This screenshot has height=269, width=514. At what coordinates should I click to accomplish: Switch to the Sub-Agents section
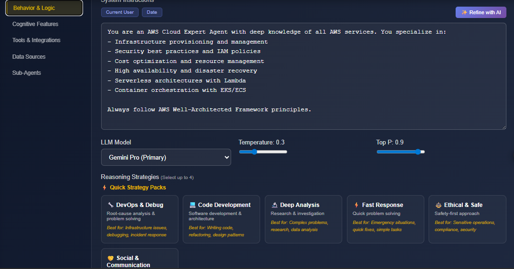(x=27, y=72)
